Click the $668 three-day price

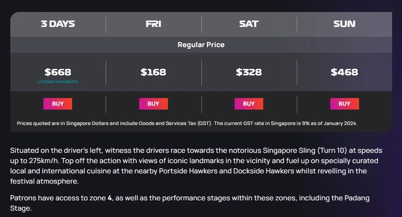pos(58,72)
